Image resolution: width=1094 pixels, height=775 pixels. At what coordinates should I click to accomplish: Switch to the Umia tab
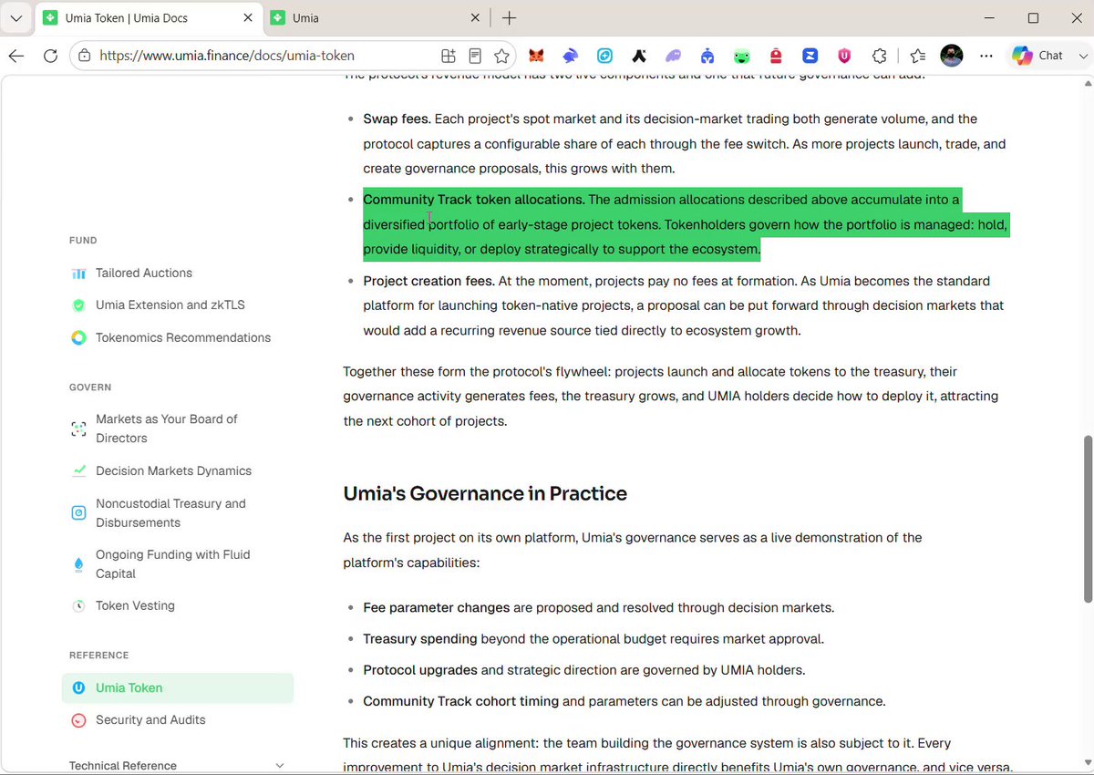coord(376,18)
